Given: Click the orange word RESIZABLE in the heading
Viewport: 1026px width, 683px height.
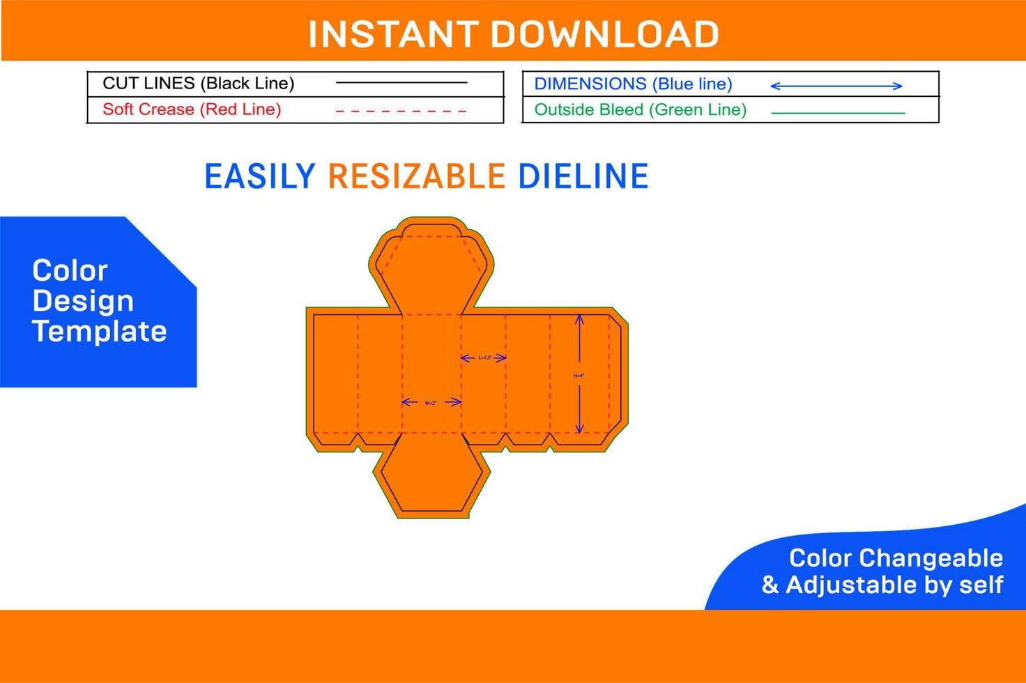Looking at the screenshot, I should click(416, 176).
